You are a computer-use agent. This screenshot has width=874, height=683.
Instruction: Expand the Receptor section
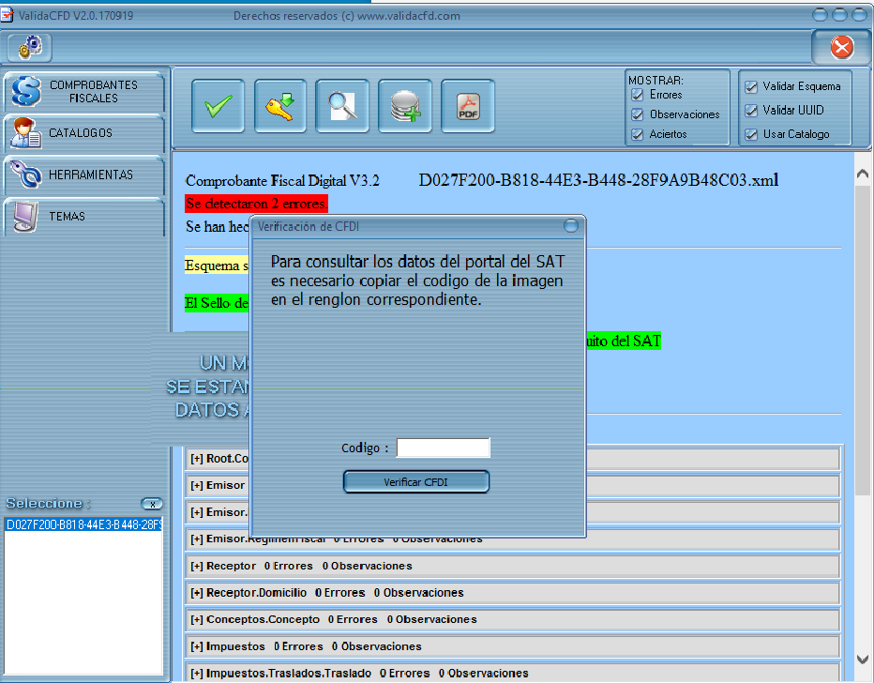[x=512, y=566]
